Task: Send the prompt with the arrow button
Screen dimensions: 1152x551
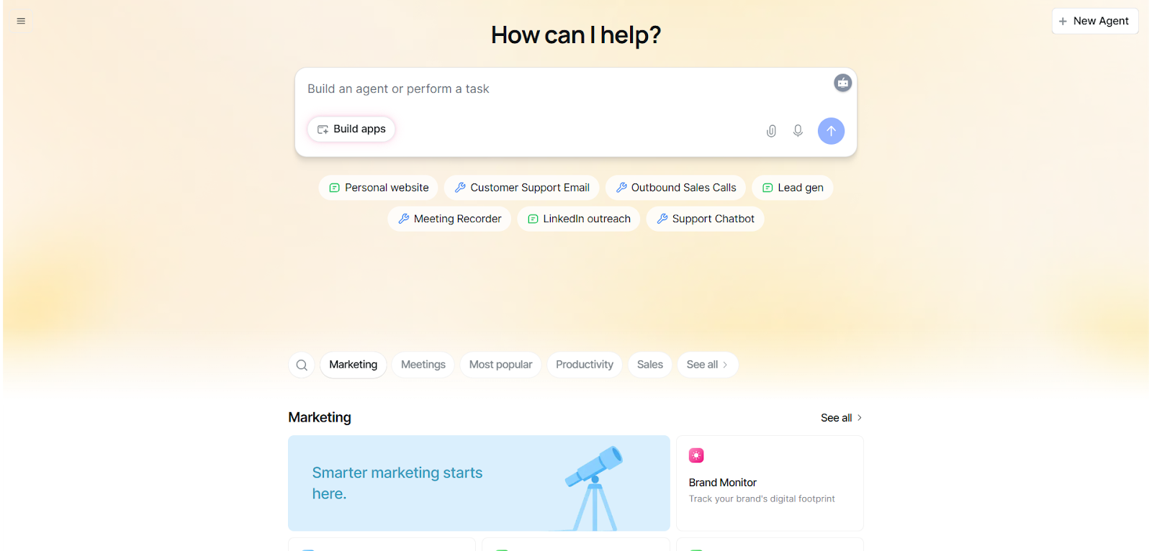Action: [831, 131]
